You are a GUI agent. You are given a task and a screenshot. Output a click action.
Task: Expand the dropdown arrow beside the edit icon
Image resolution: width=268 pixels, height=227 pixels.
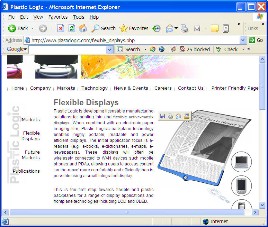pyautogui.click(x=206, y=28)
